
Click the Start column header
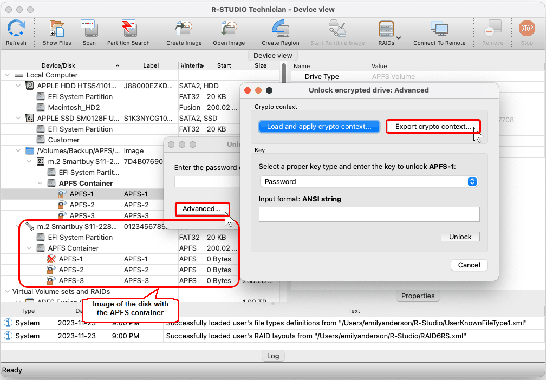point(224,65)
